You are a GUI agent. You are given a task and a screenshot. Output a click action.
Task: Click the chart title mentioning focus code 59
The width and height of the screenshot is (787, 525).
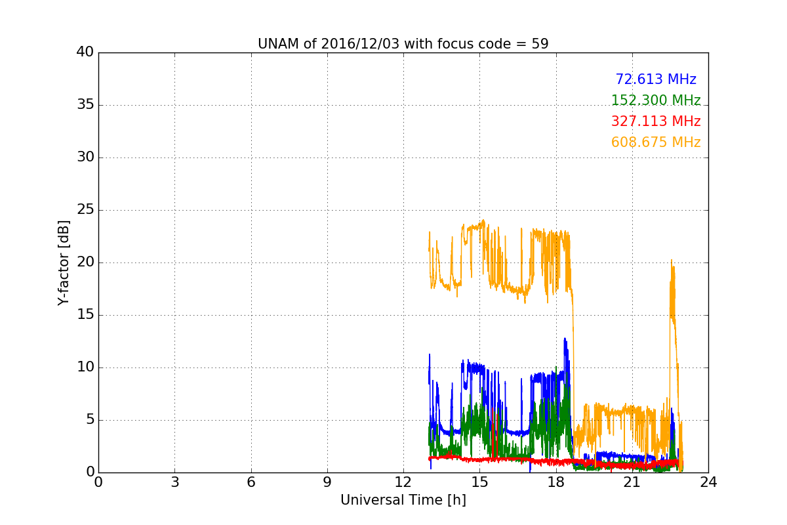403,44
